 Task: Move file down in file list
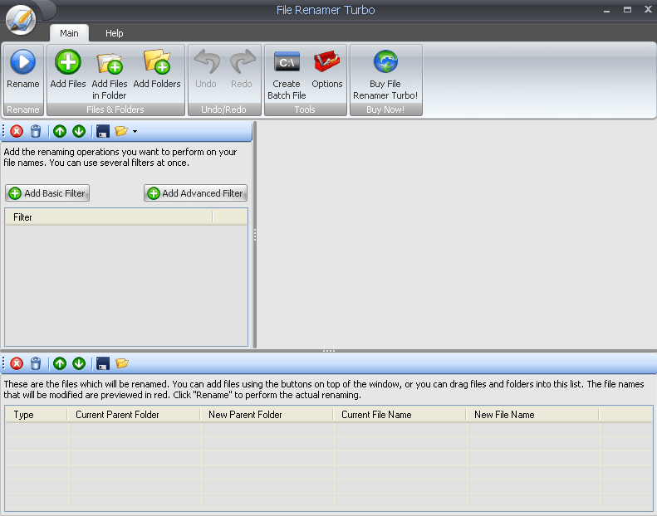(x=79, y=363)
